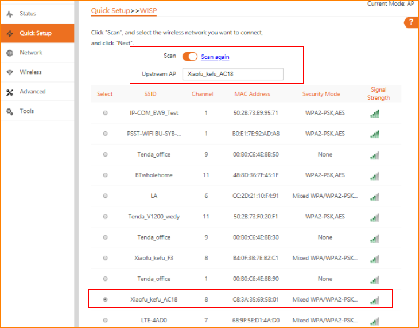Viewport: 419px width, 328px height.
Task: Open the orange help question mark
Action: (412, 22)
